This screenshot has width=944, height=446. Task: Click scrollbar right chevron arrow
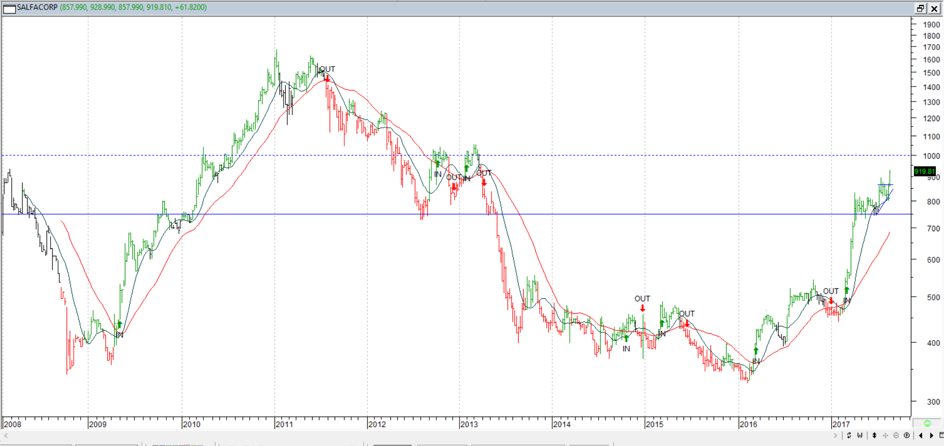tap(836, 435)
